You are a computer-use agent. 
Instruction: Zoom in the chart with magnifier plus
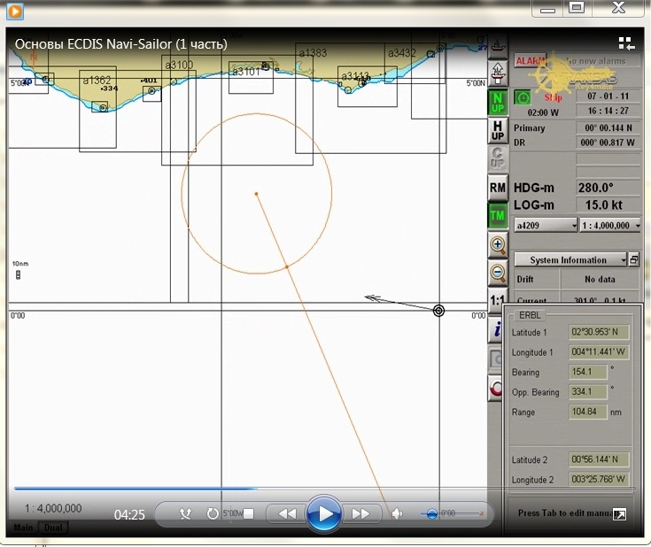tap(498, 244)
